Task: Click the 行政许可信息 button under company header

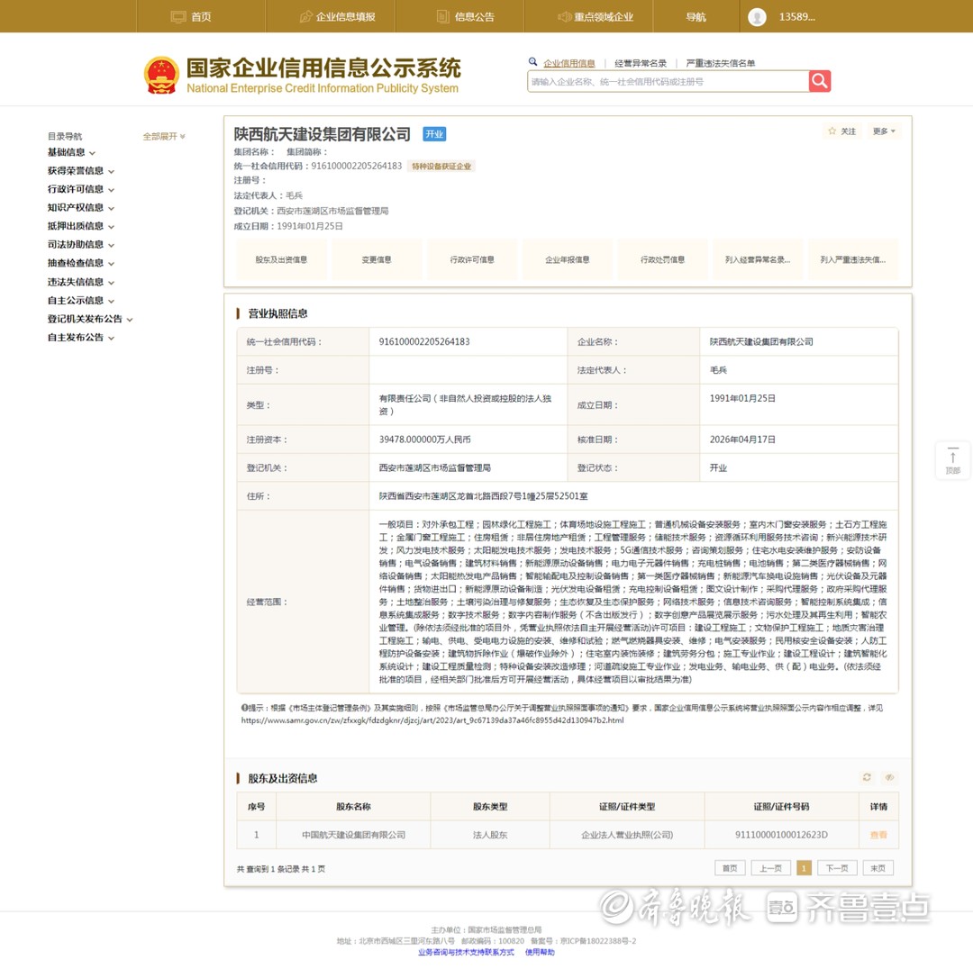Action: (471, 259)
